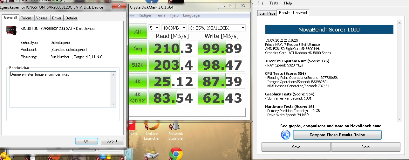Click the Enhetstype Diskstasjoner value
This screenshot has height=160, width=409.
pos(61,42)
